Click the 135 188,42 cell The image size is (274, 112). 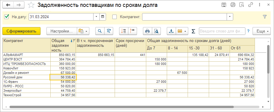pyautogui.click(x=198, y=55)
